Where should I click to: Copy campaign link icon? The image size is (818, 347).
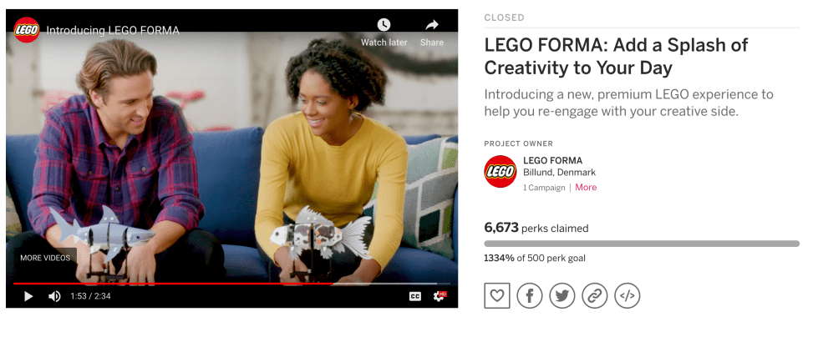coord(595,296)
